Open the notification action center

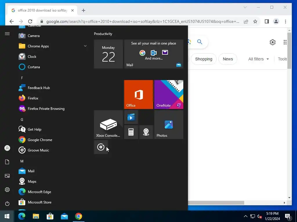point(288,216)
